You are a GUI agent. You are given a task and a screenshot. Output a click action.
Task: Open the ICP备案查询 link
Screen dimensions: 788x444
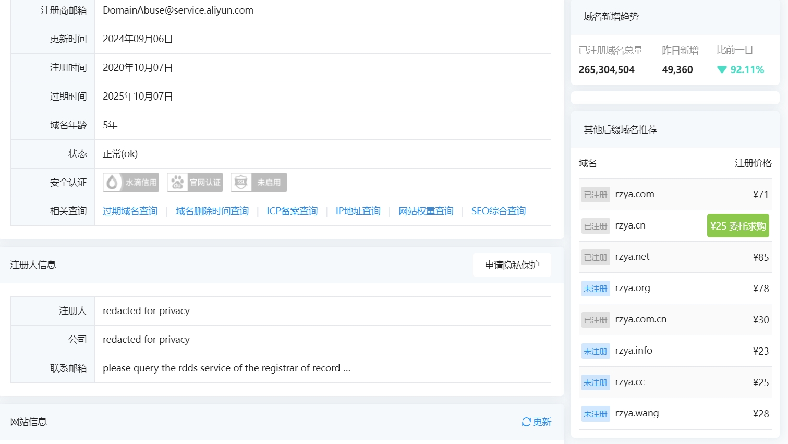292,211
